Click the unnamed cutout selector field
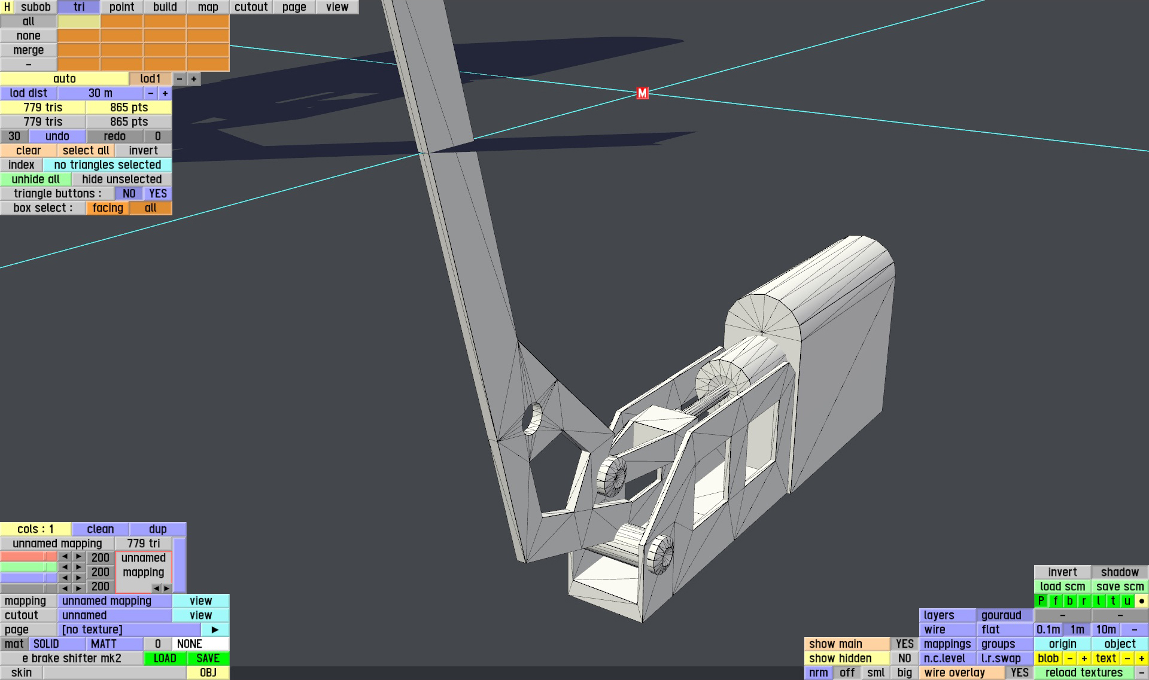Image resolution: width=1149 pixels, height=680 pixels. coord(114,615)
